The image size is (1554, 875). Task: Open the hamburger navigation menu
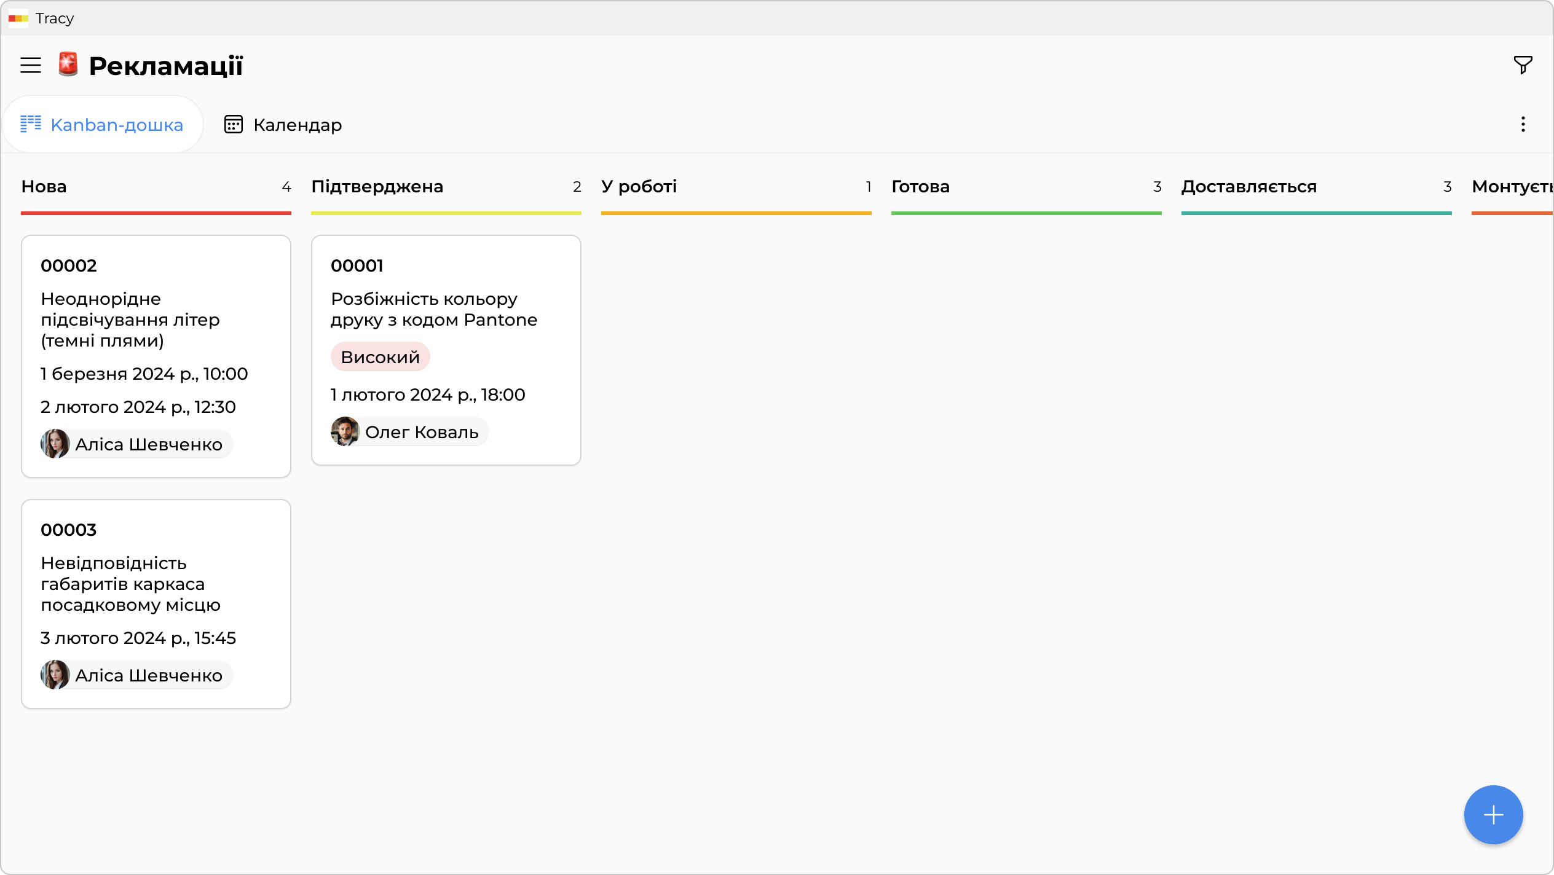pyautogui.click(x=31, y=65)
